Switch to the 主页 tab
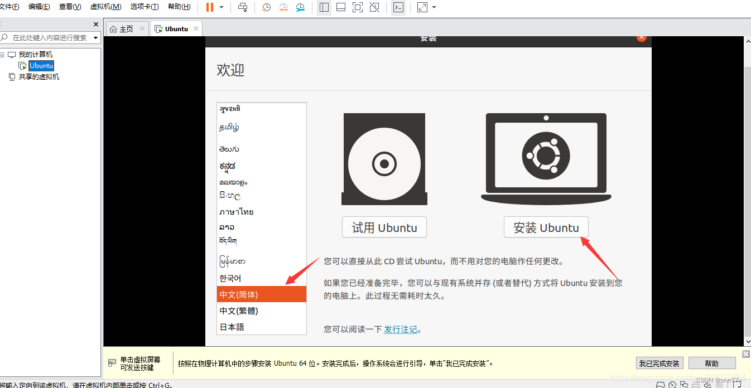This screenshot has height=388, width=751. point(127,28)
